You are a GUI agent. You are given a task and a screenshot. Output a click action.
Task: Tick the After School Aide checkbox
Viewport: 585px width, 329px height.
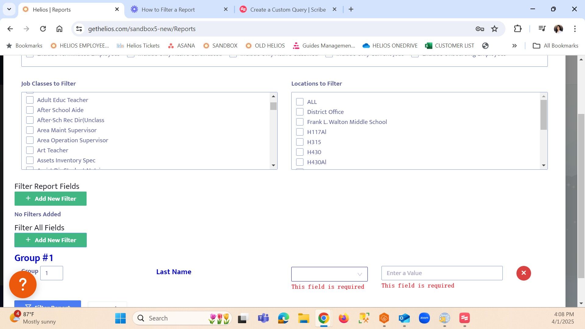tap(30, 110)
